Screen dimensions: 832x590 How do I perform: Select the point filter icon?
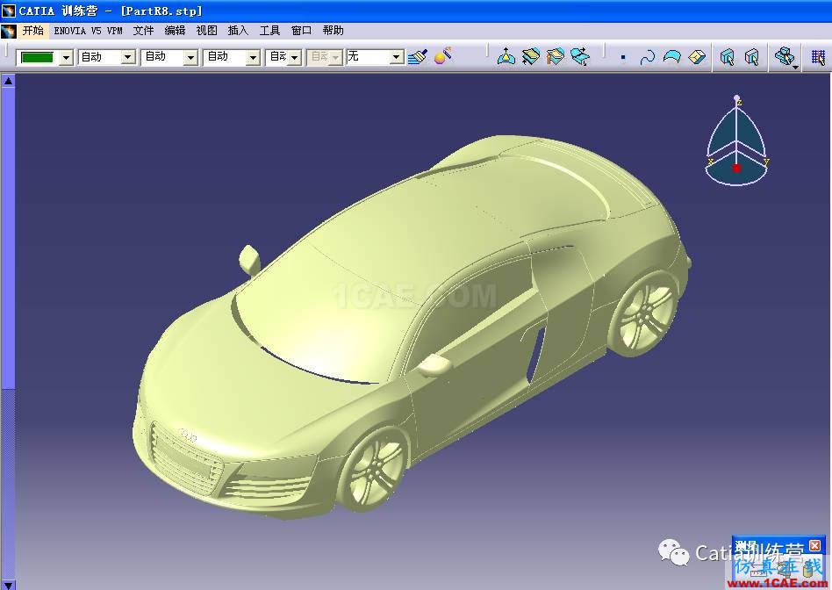(623, 57)
